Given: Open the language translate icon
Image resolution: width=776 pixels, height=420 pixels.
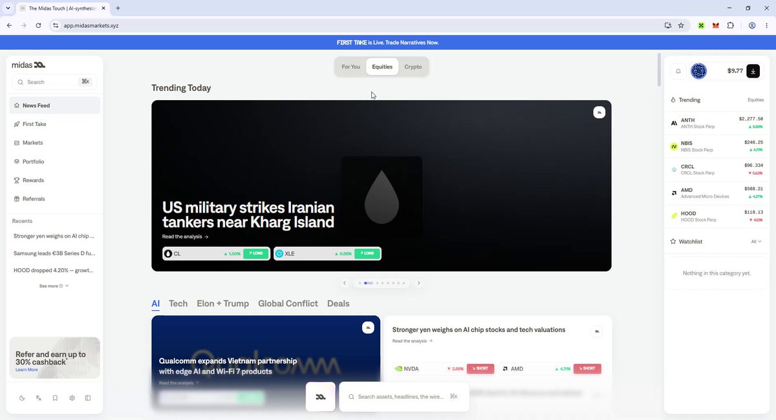Looking at the screenshot, I should click(39, 398).
